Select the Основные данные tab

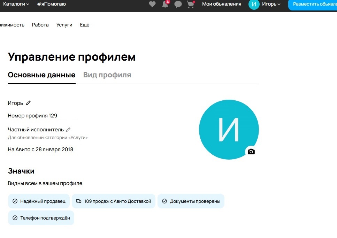41,75
